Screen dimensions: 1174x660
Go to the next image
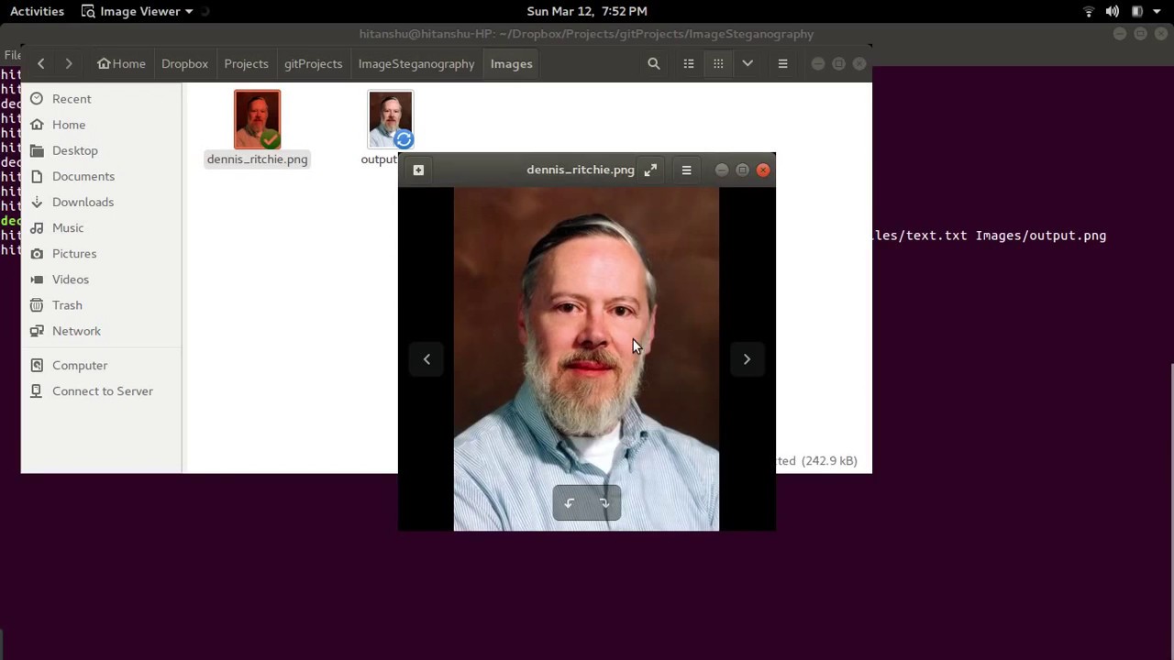coord(747,359)
